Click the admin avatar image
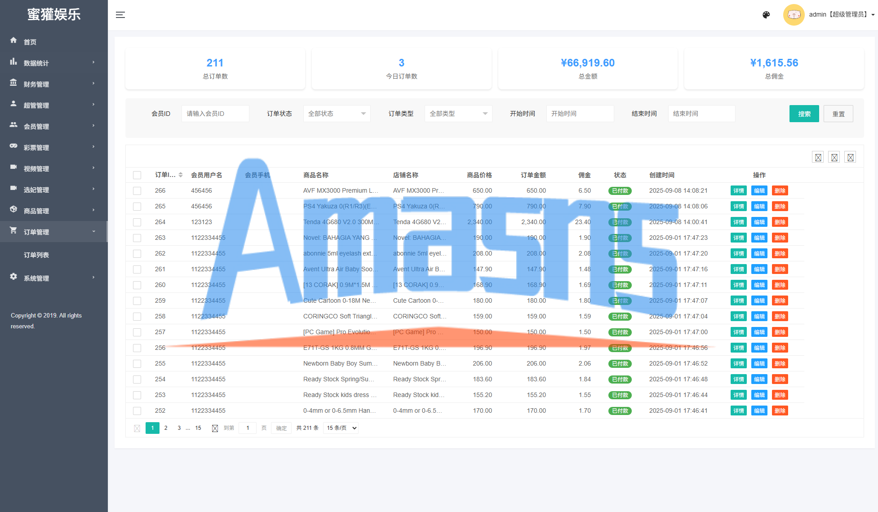 click(794, 15)
